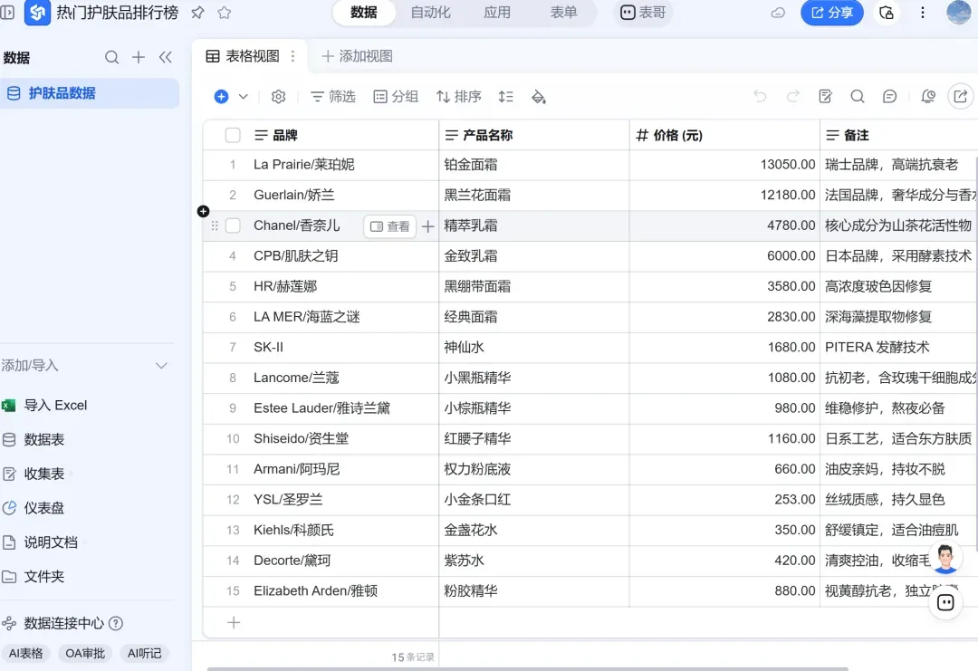Add a 收集表 from sidebar
The width and height of the screenshot is (978, 671).
34,474
